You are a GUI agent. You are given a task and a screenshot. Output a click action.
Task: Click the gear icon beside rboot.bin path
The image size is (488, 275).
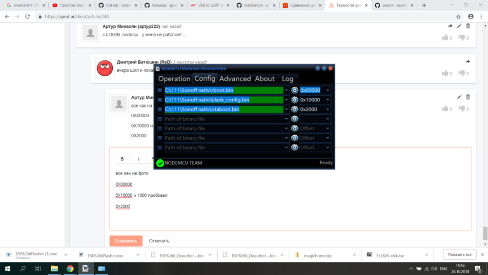point(294,90)
